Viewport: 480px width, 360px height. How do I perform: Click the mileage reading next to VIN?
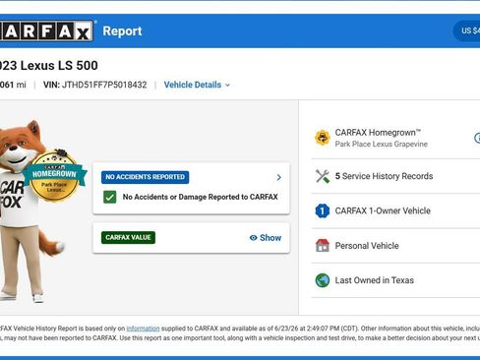(13, 85)
